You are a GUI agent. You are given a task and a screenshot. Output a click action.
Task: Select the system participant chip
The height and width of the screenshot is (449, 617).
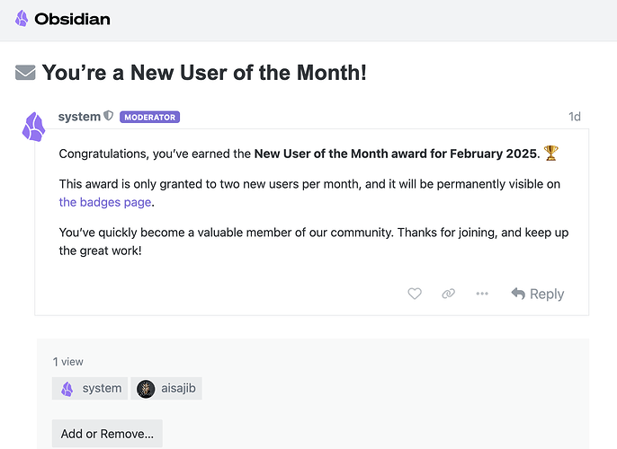coord(90,389)
